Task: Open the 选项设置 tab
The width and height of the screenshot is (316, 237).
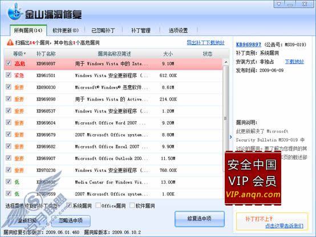Action: coord(179,30)
